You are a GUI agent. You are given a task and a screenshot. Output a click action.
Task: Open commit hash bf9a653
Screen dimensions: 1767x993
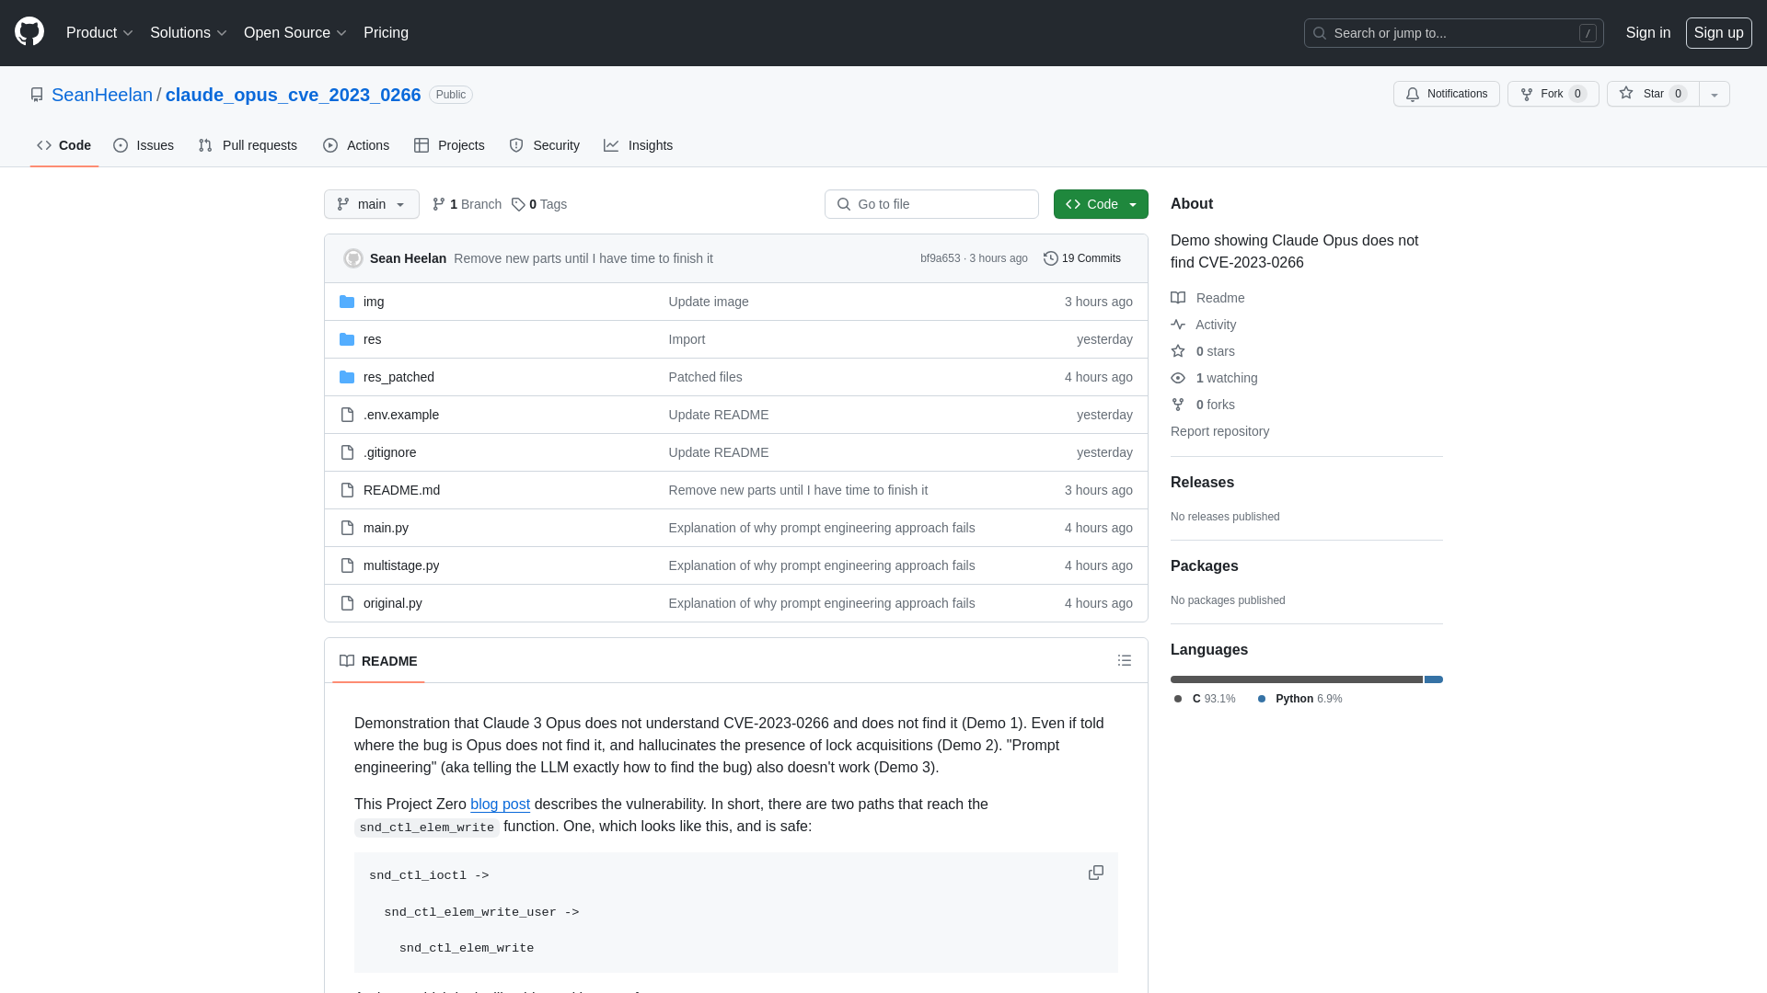point(940,258)
